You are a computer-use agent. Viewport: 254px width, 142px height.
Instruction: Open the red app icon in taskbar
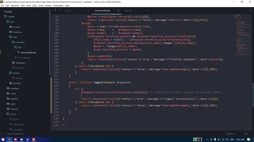(34, 139)
